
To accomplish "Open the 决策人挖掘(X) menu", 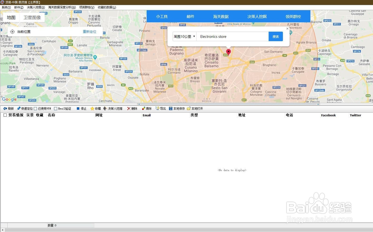I will pos(36,7).
